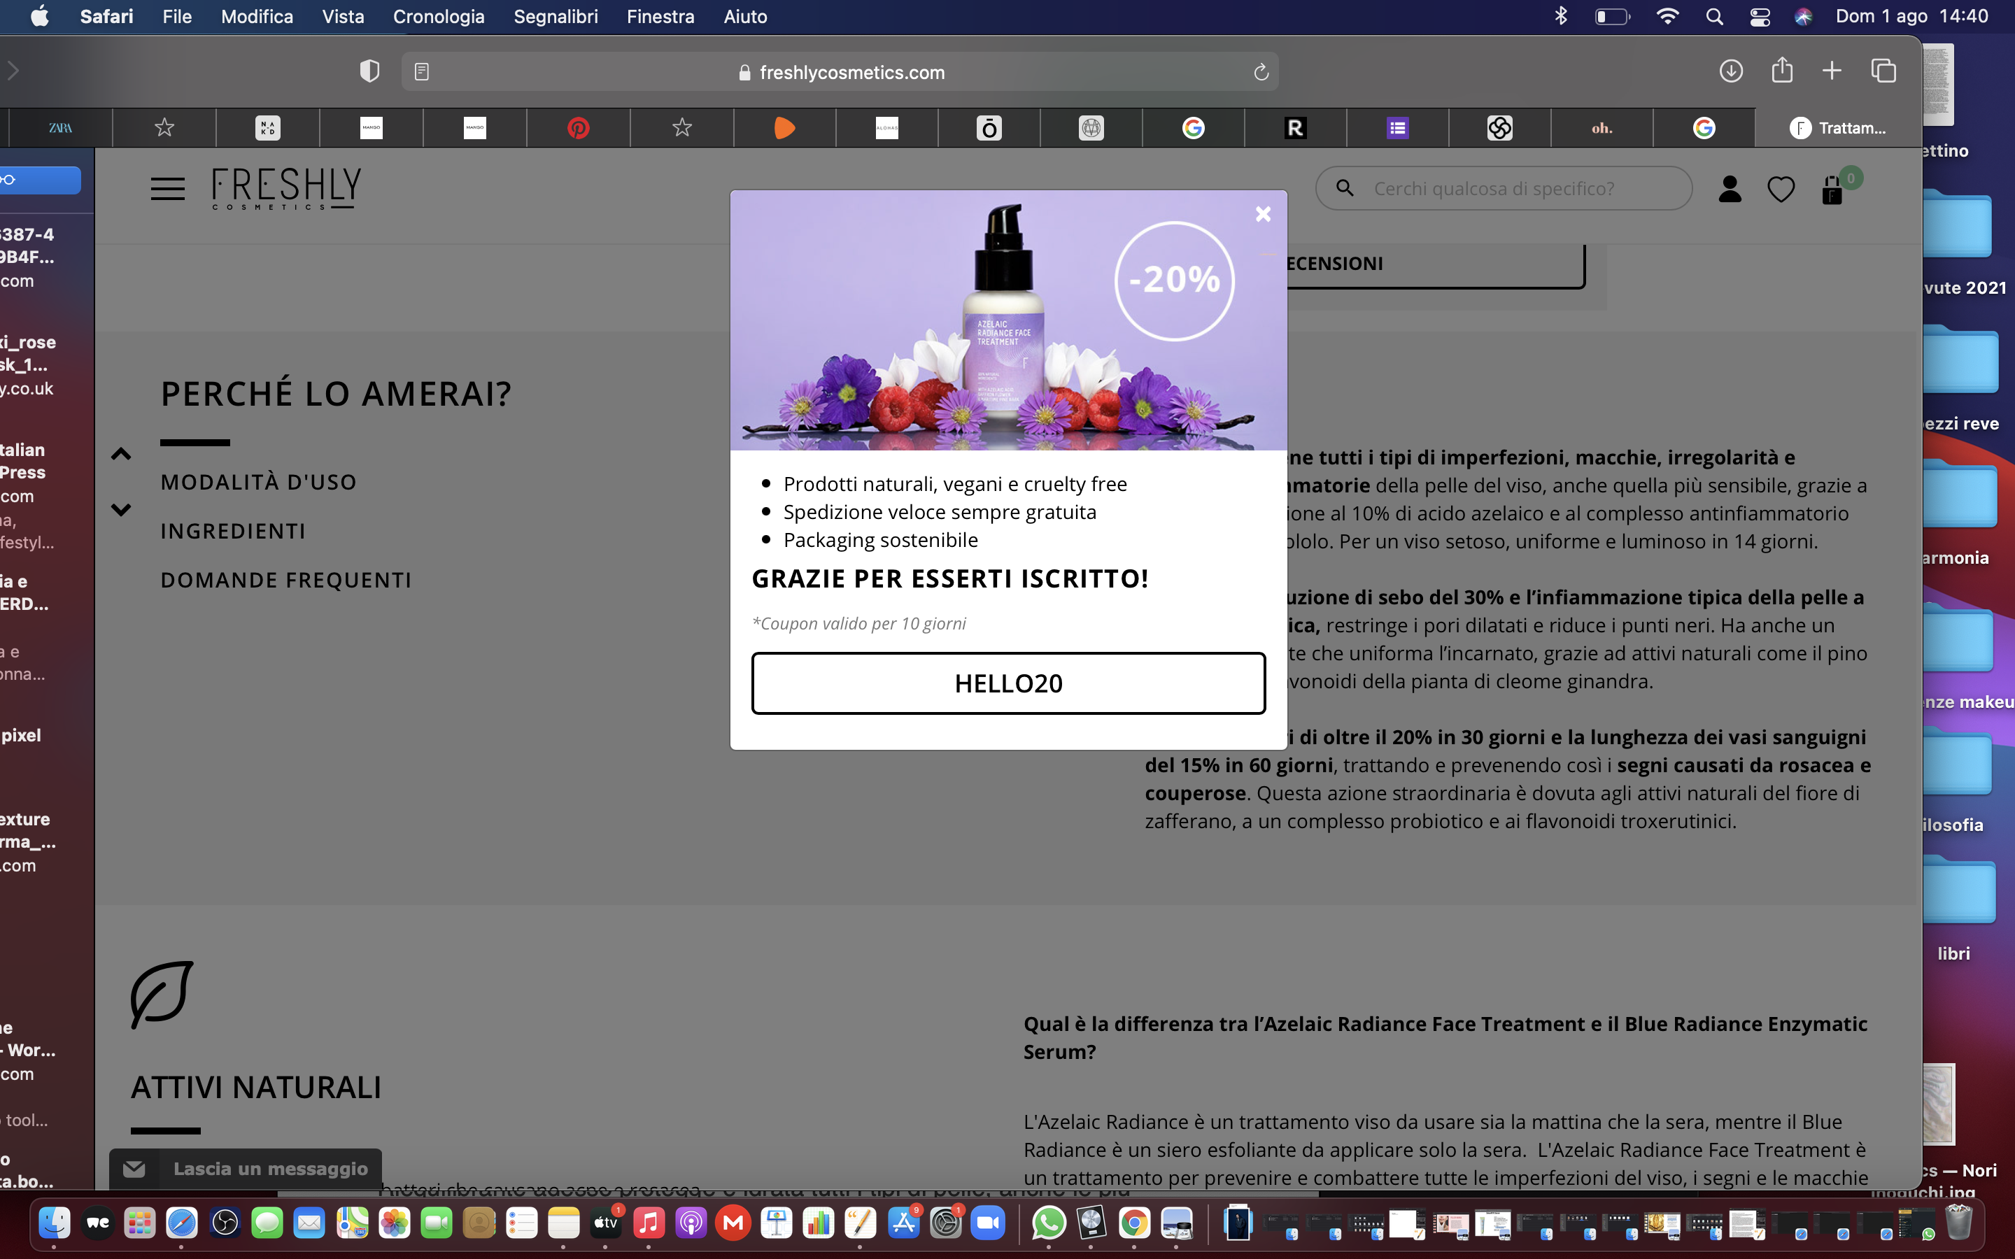Switch to the purple list-icon tab
2015x1259 pixels.
(x=1397, y=128)
